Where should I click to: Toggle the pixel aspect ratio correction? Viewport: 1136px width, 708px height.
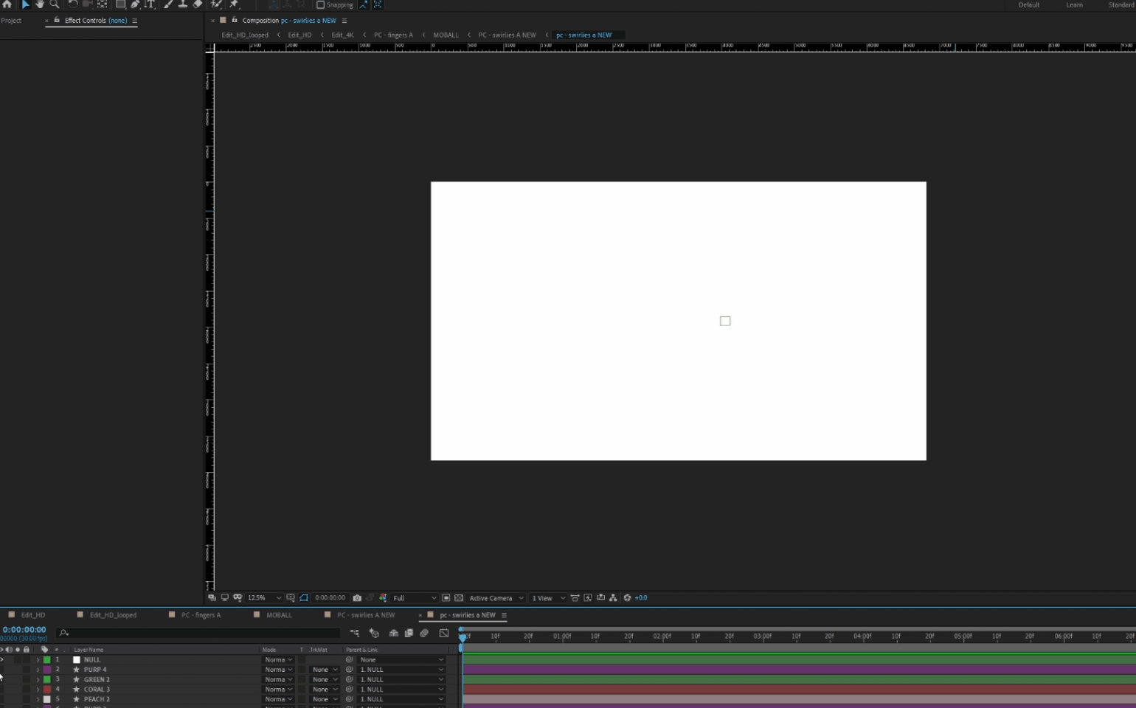tap(575, 598)
